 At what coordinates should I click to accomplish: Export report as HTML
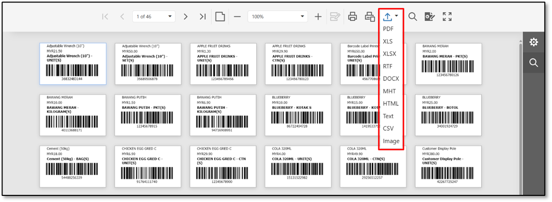pos(391,103)
